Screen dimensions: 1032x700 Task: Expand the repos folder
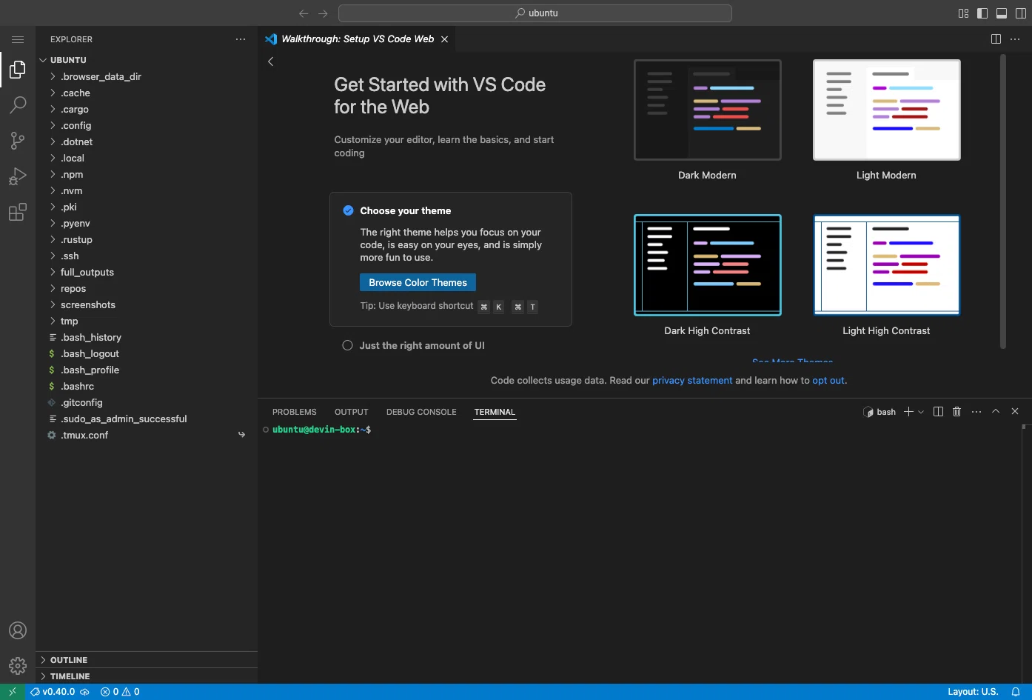pos(147,288)
